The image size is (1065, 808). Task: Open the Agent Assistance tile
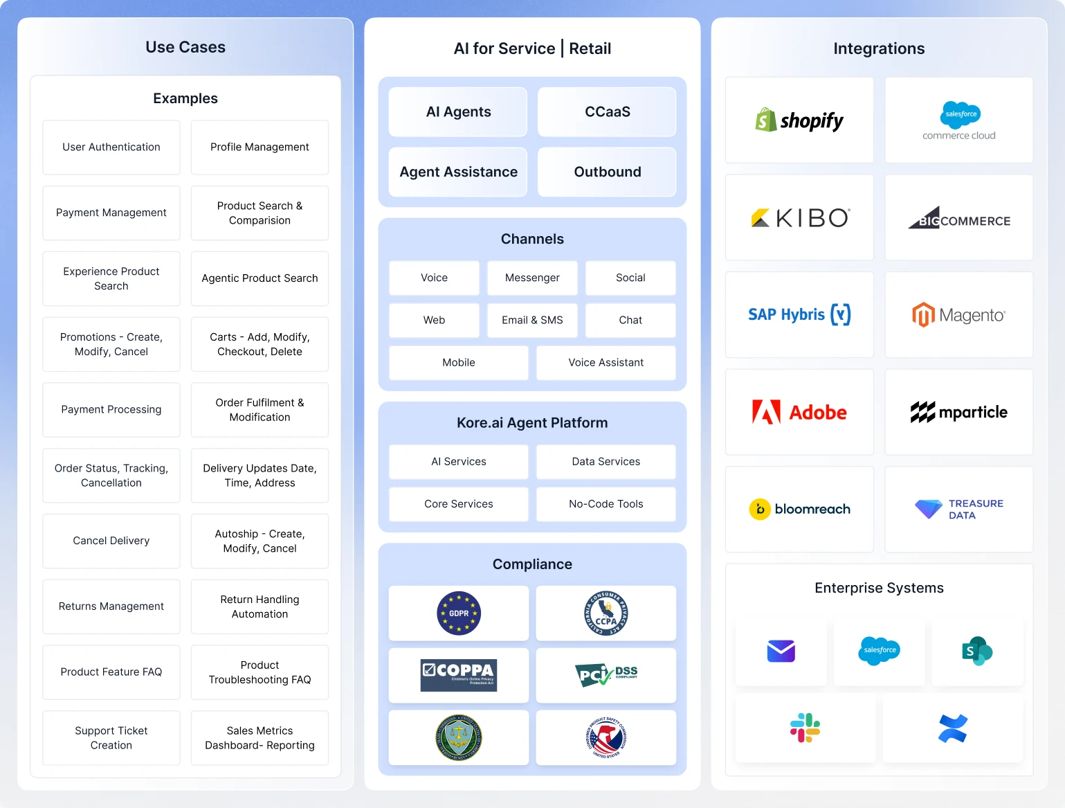458,172
